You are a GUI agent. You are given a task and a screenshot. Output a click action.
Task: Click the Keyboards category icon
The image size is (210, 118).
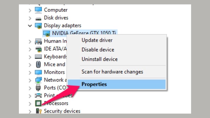pos(38,57)
